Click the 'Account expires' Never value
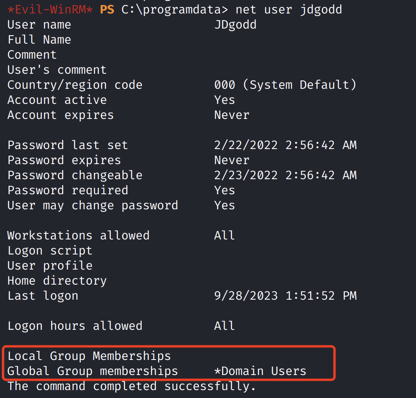Screen dimensions: 416x398 (x=232, y=115)
